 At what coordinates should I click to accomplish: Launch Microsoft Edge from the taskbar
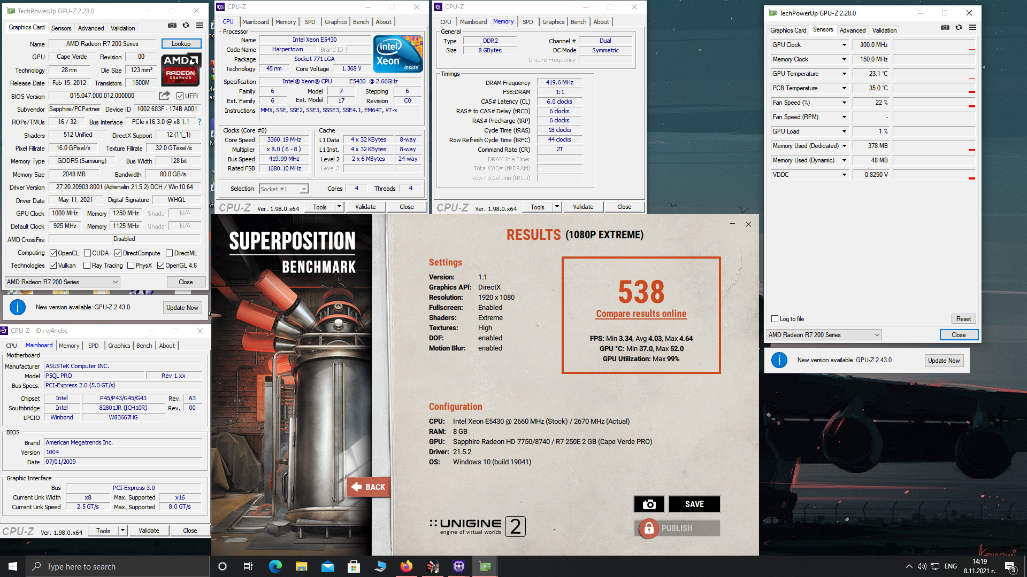(x=275, y=566)
